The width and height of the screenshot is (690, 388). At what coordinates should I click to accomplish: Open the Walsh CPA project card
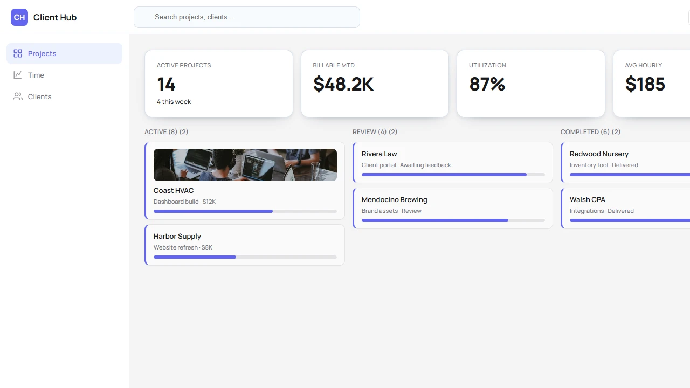tap(625, 208)
